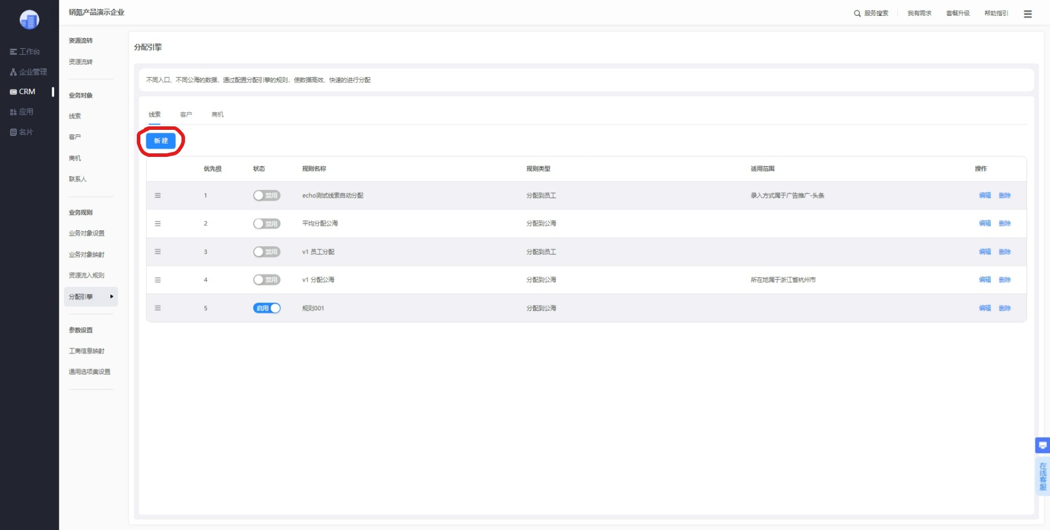
Task: Disable the 规则001 rule toggle
Action: tap(267, 308)
